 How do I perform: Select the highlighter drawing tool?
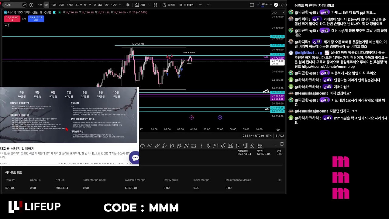(164, 146)
